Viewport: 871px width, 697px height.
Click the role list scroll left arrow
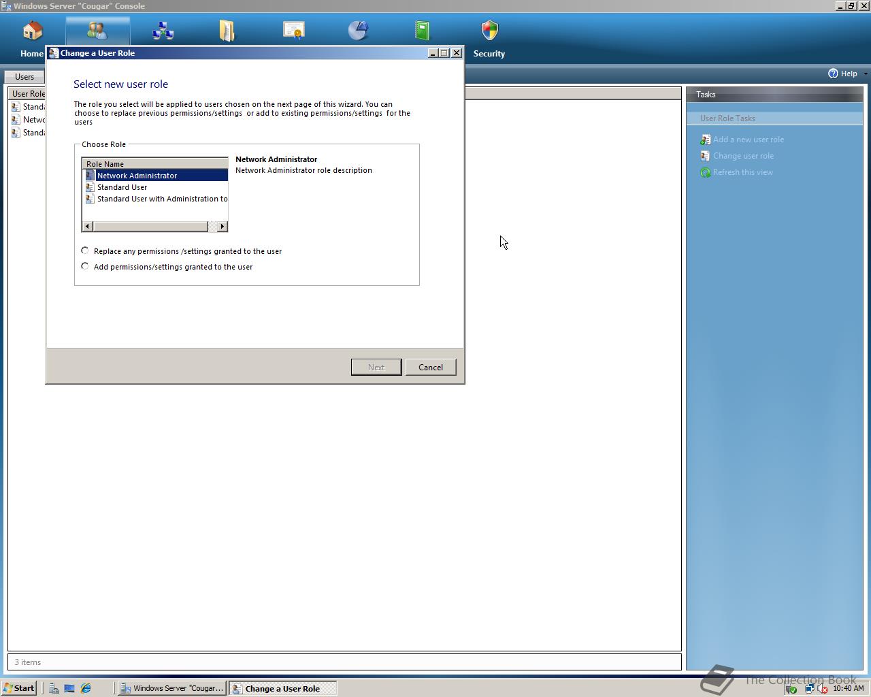coord(87,226)
